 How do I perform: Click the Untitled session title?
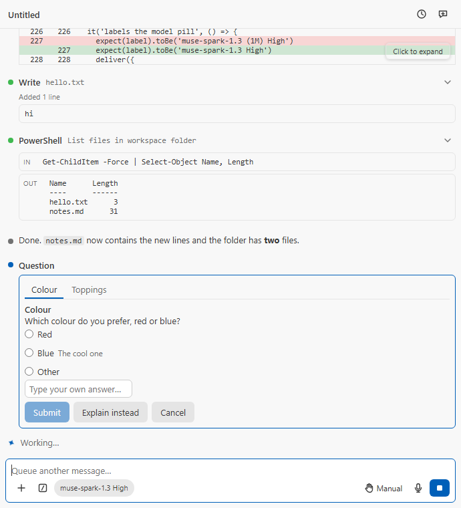tap(24, 15)
